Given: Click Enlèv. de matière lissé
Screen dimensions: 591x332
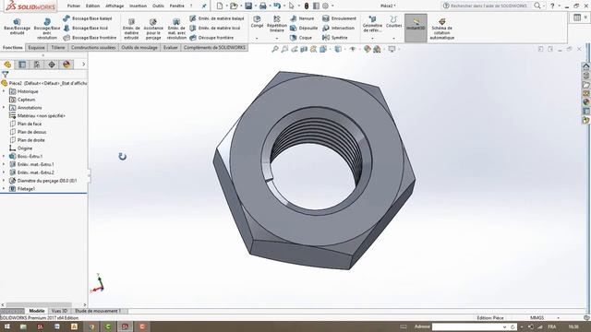Looking at the screenshot, I should (x=215, y=28).
